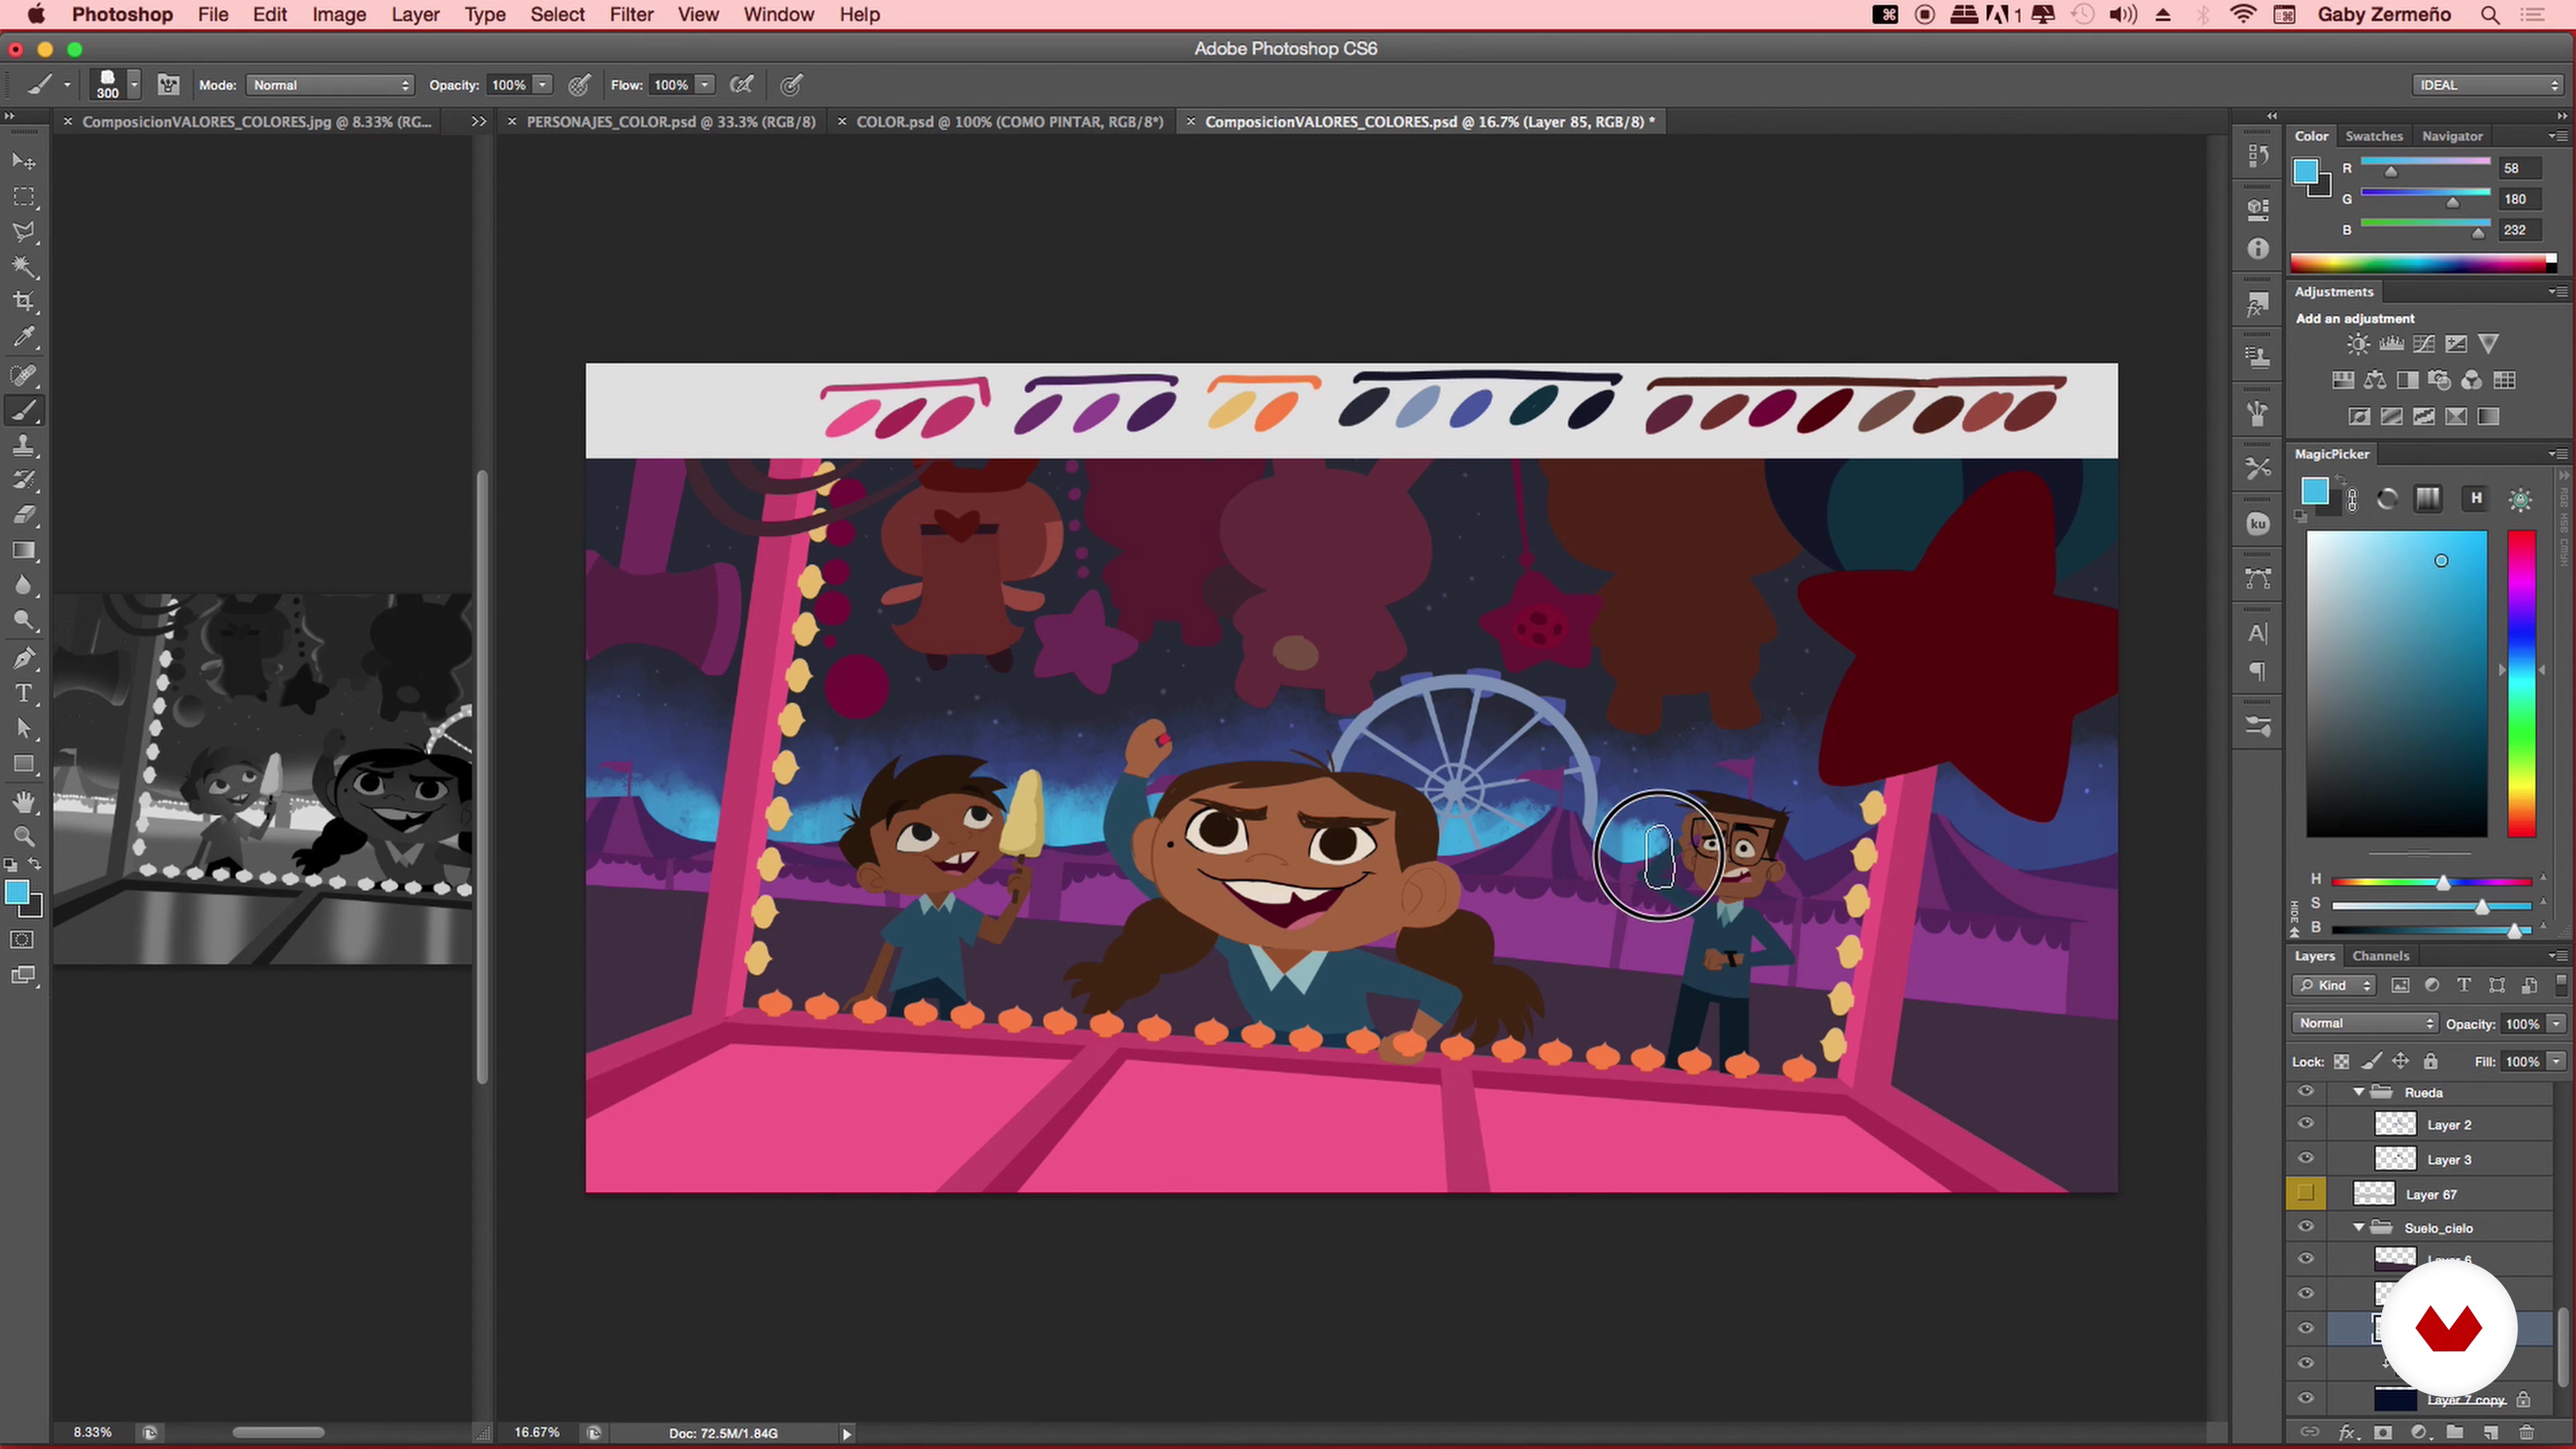Open the Window menu

pyautogui.click(x=778, y=15)
